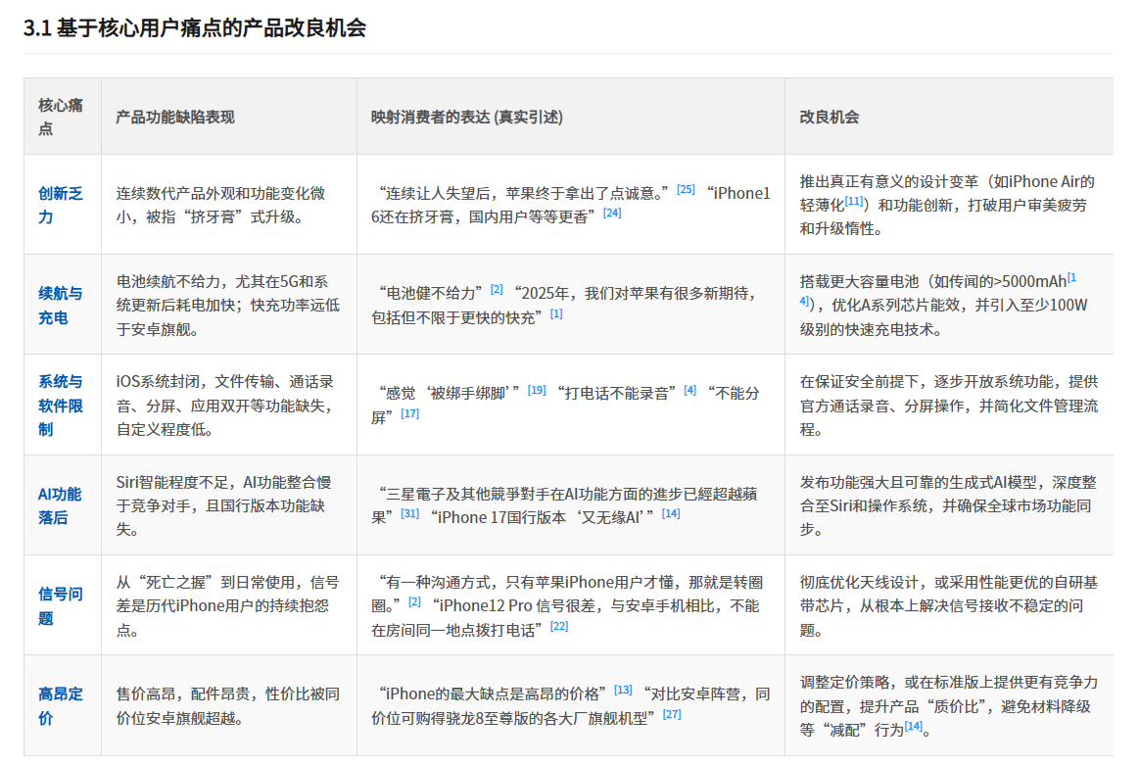
Task: Open the 信号问题 pain point link
Action: pyautogui.click(x=61, y=605)
